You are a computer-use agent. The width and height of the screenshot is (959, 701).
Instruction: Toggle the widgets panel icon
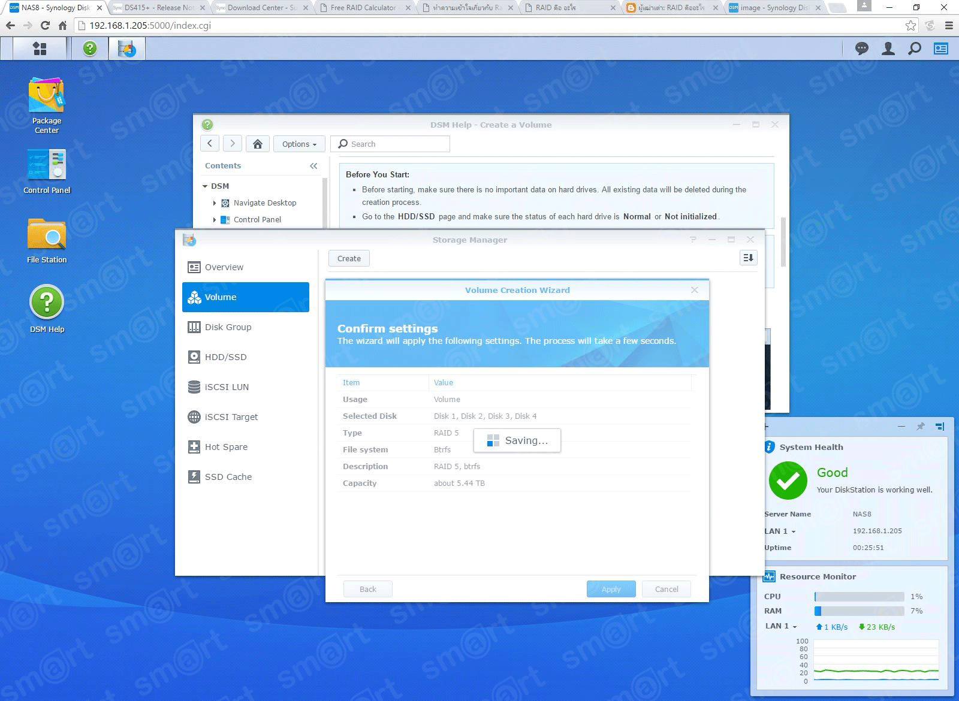pyautogui.click(x=941, y=49)
